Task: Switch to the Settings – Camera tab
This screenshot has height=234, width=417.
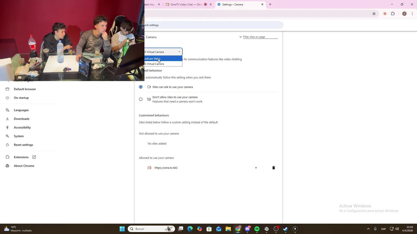Action: point(240,5)
